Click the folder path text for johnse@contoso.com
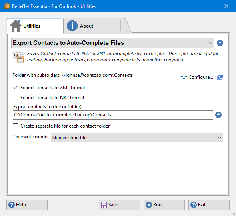This screenshot has height=216, width=236. click(x=97, y=75)
